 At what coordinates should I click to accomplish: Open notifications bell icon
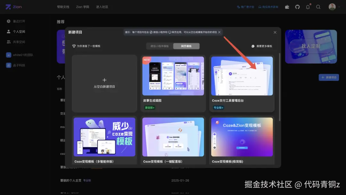pyautogui.click(x=308, y=7)
